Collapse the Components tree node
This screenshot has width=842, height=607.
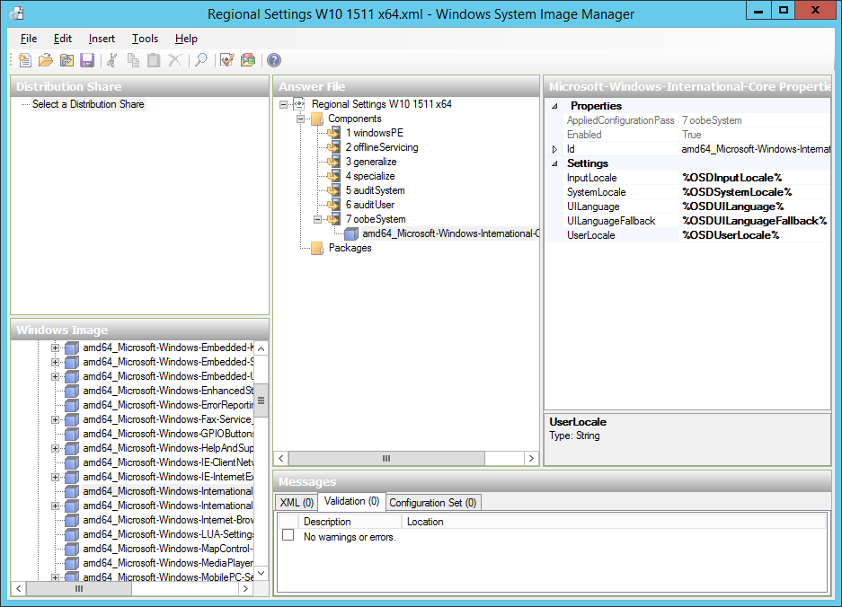[x=301, y=119]
